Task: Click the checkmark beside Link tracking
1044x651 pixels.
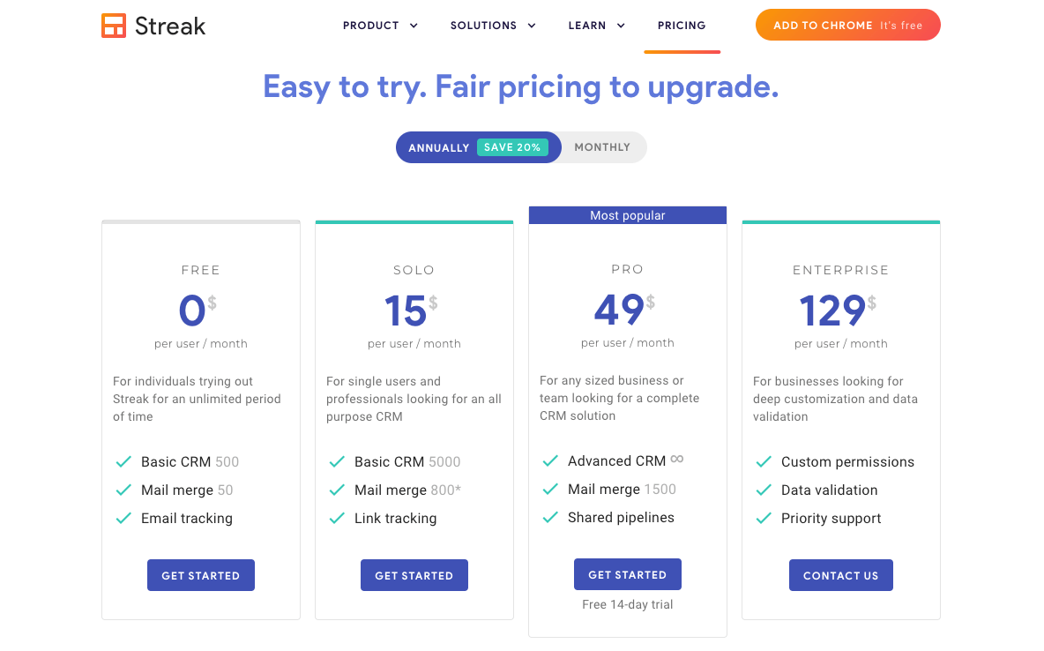Action: [337, 519]
